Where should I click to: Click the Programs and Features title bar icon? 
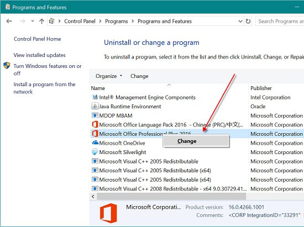point(7,7)
